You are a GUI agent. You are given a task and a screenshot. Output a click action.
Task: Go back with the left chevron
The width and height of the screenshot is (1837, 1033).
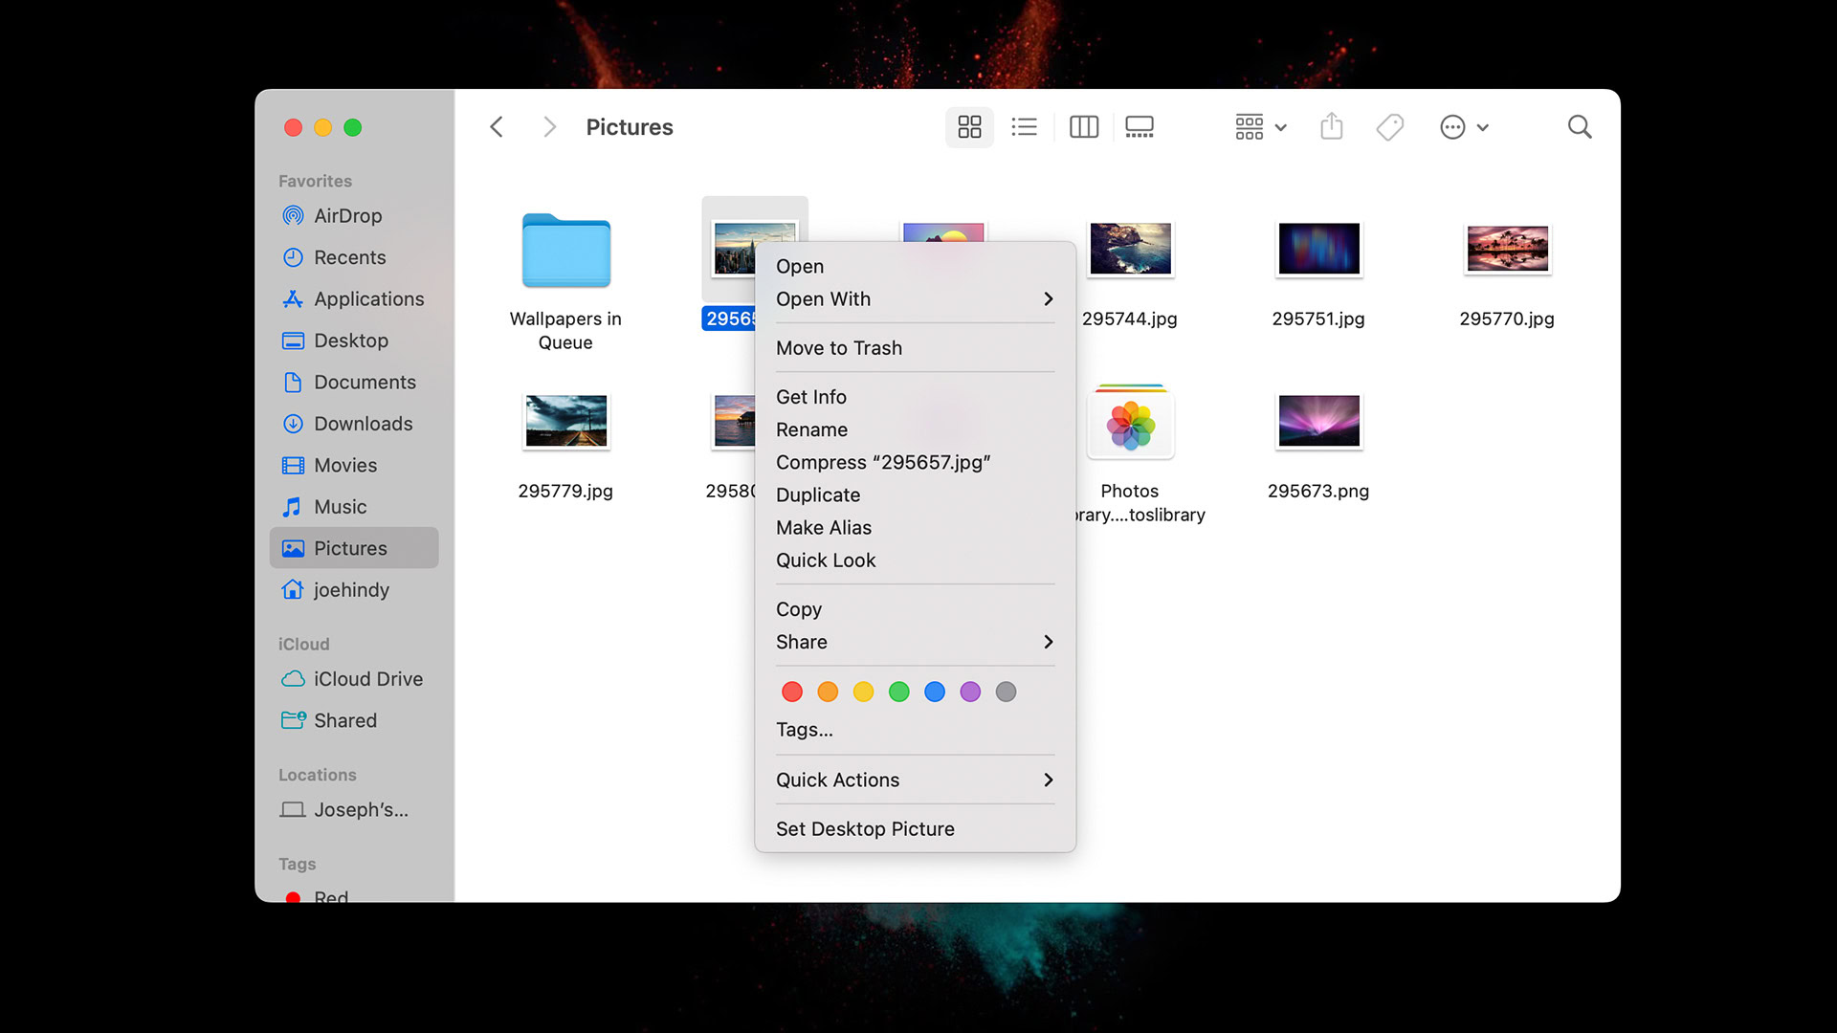496,127
